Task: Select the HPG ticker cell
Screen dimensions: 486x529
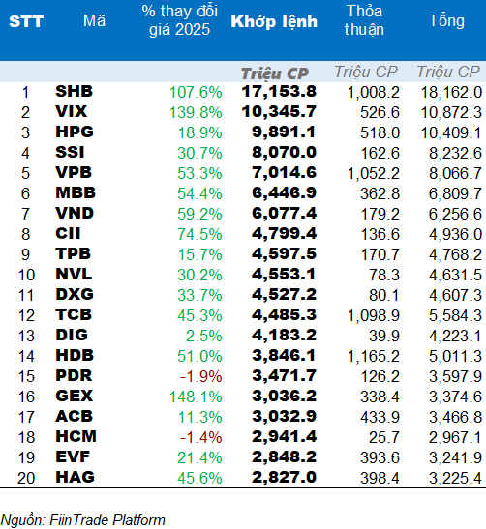Action: coord(75,132)
